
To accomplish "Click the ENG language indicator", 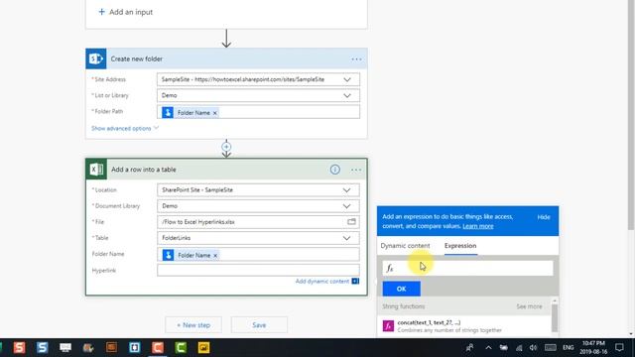I will point(569,348).
